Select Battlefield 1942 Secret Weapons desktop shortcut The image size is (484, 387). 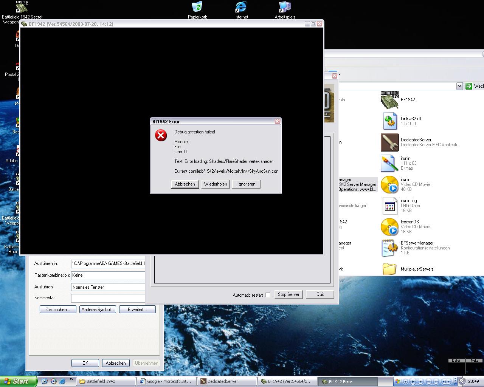tap(22, 7)
